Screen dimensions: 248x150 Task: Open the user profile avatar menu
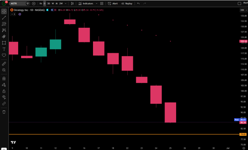click(4, 3)
